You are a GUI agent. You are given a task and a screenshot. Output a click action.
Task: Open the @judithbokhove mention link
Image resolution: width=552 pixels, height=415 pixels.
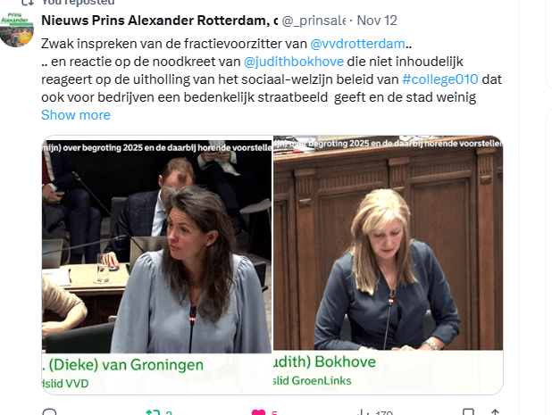click(x=294, y=62)
